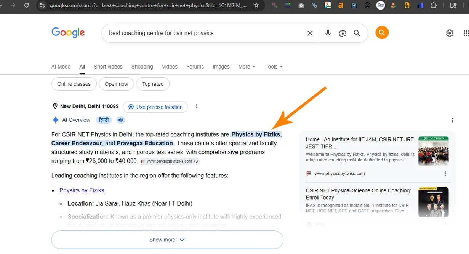The image size is (469, 254).
Task: Open site information icon in address bar
Action: pos(42,5)
